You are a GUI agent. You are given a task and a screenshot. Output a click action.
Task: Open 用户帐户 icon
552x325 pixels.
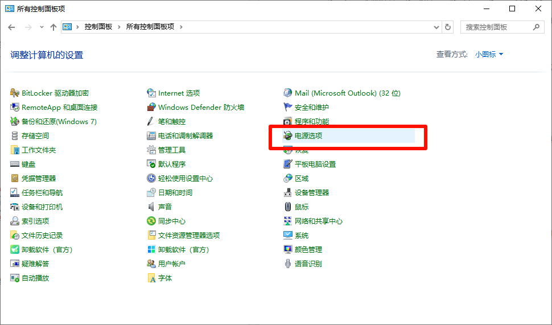click(x=151, y=264)
